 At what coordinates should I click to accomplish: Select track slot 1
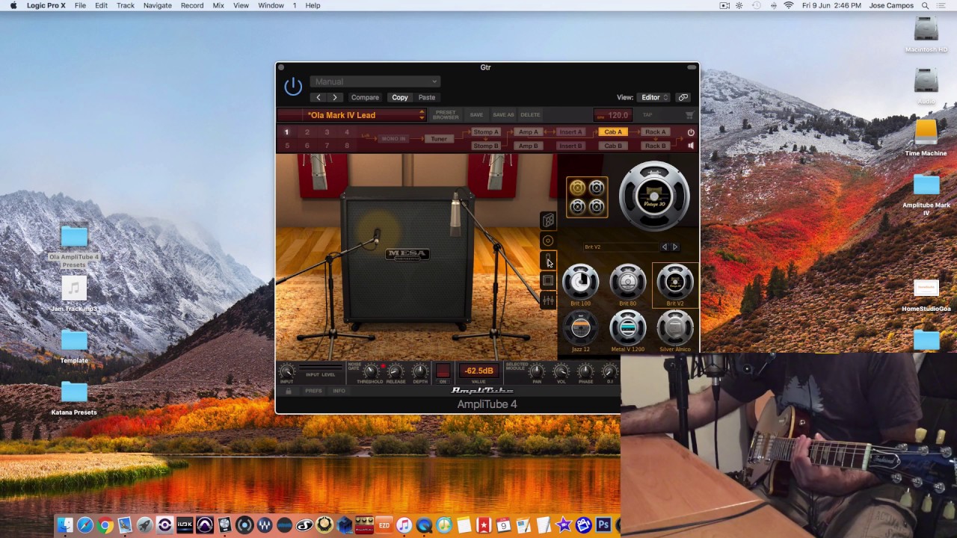(x=286, y=132)
